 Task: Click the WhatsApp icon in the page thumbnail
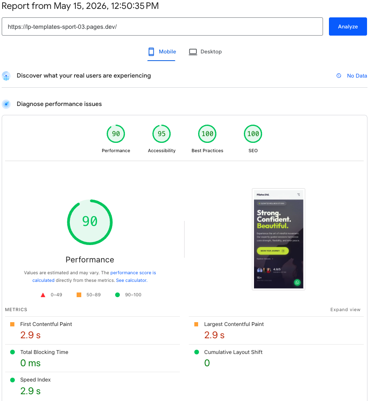(x=297, y=282)
